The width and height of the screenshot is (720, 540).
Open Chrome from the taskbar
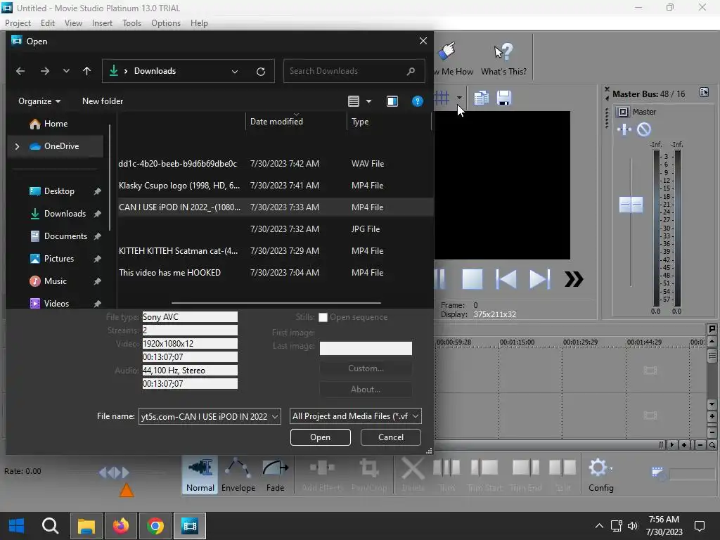155,526
